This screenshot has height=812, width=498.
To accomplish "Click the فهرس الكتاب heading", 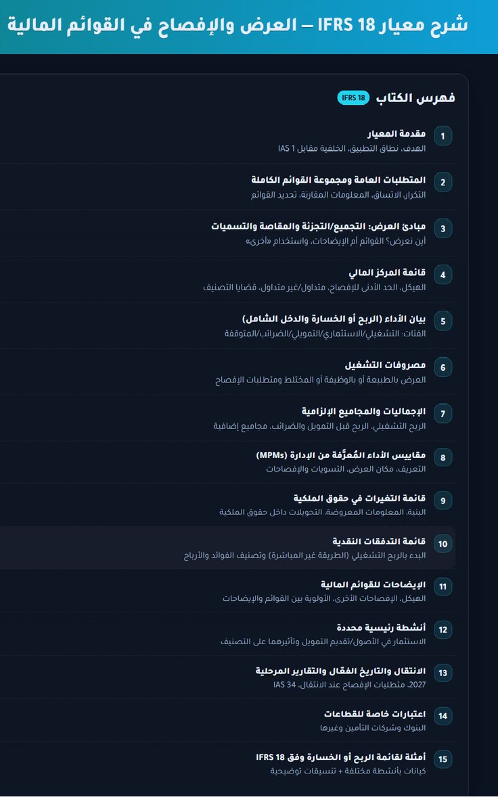I will [x=415, y=98].
